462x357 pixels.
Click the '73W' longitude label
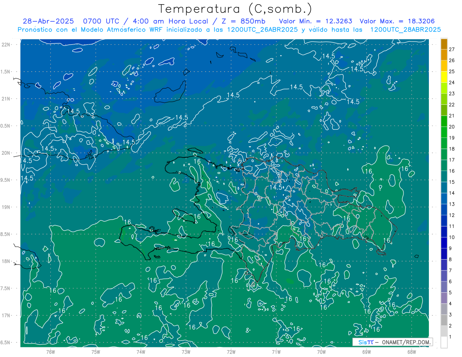(186, 352)
